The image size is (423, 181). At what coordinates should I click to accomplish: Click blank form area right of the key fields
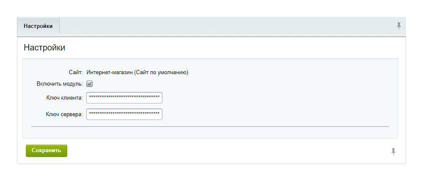click(x=275, y=106)
